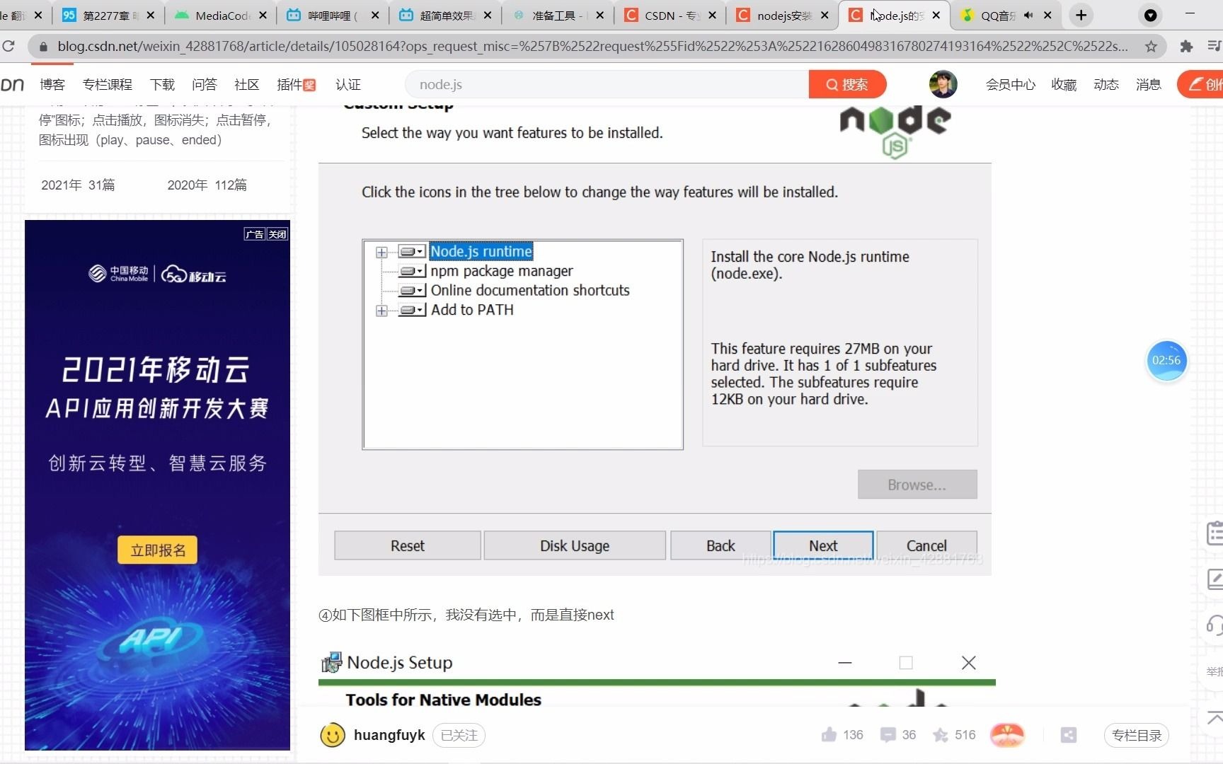Reload the CSDN blog page

pos(8,47)
